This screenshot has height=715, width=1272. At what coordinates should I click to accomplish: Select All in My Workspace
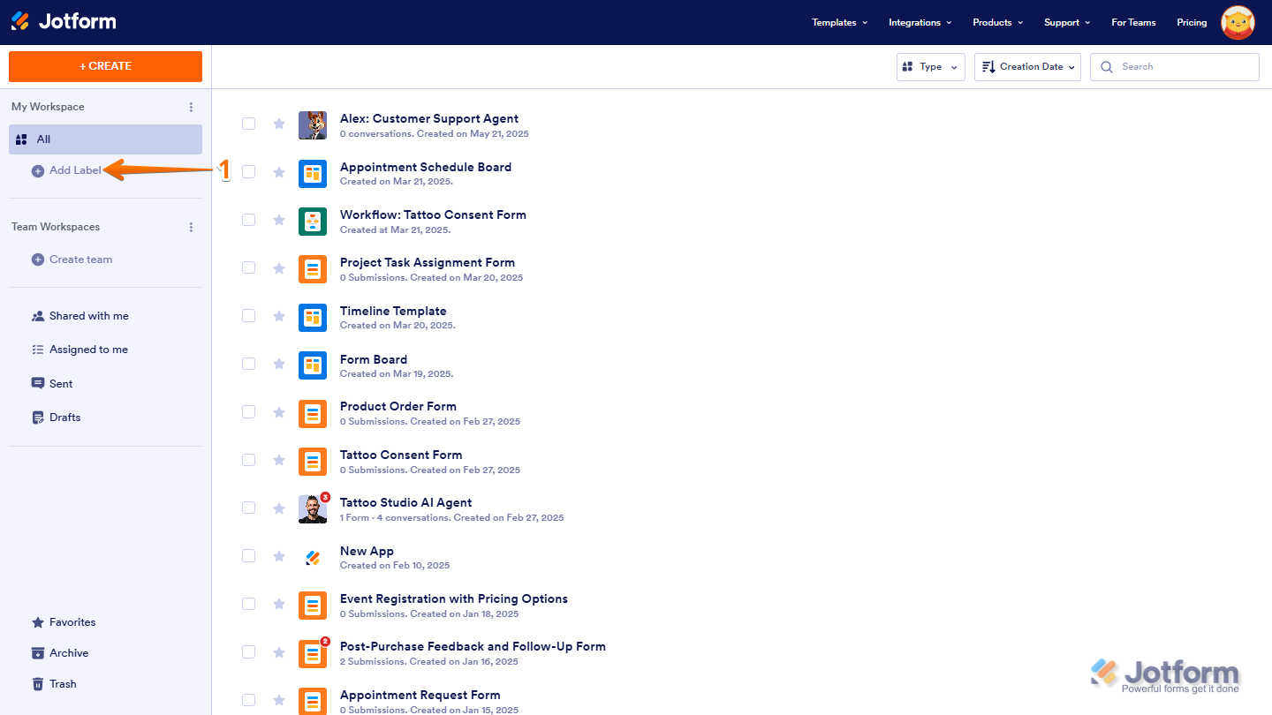click(106, 139)
